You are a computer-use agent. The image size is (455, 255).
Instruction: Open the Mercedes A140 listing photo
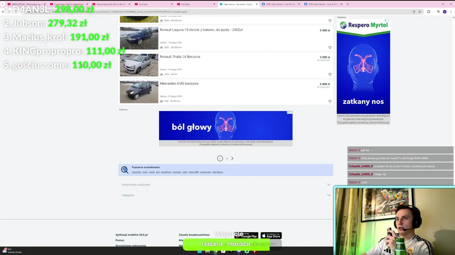point(139,92)
